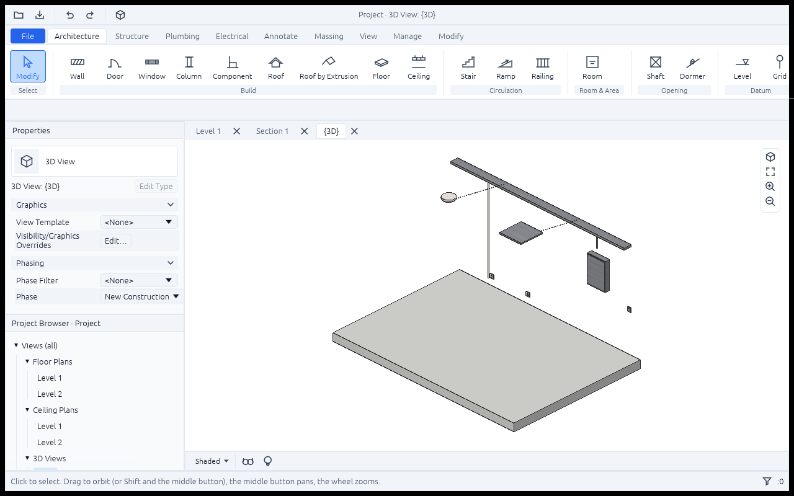Open Level 1 under Ceiling Plans

50,426
